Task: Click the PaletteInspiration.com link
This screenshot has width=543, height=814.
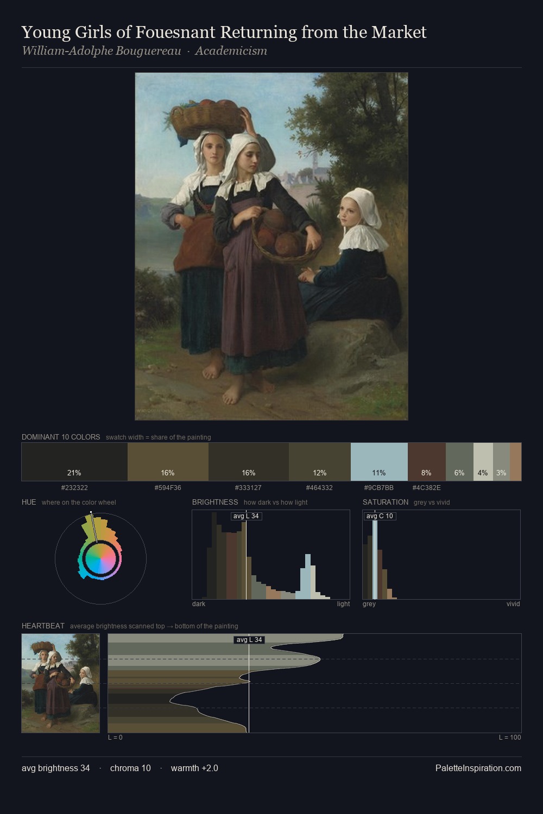Action: 478,768
